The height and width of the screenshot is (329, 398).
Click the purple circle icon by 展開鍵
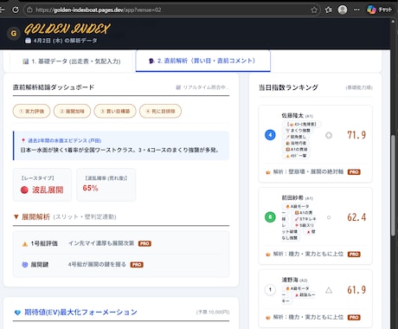[x=25, y=265]
